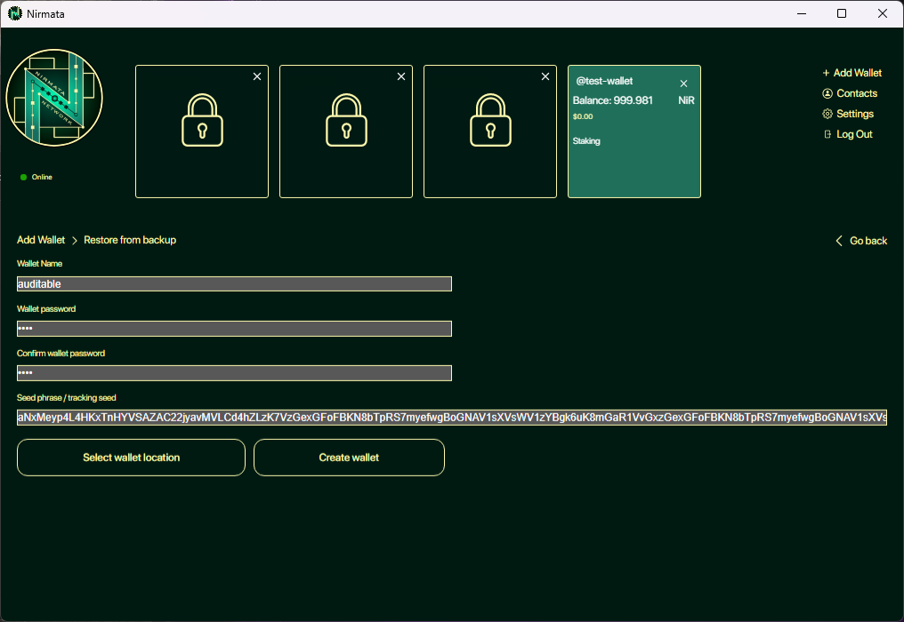The height and width of the screenshot is (622, 904).
Task: Open Add Wallet from the sidebar
Action: click(852, 72)
